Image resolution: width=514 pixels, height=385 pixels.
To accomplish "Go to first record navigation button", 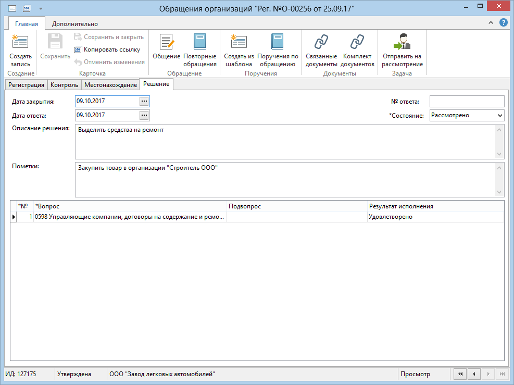I will (x=460, y=374).
